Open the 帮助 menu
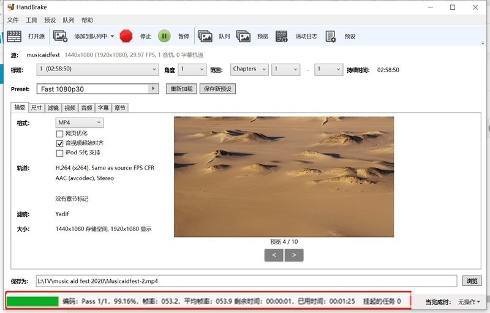This screenshot has height=313, width=490. point(87,20)
